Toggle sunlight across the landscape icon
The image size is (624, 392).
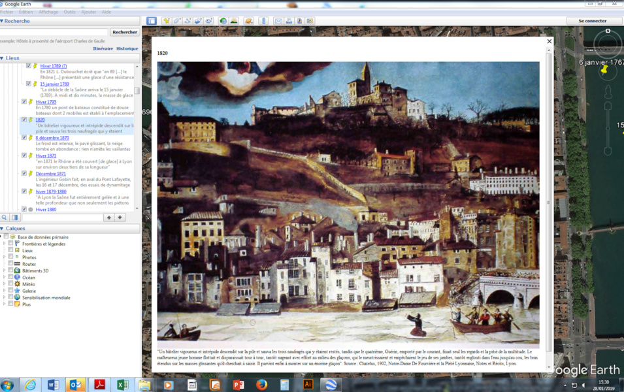[234, 21]
